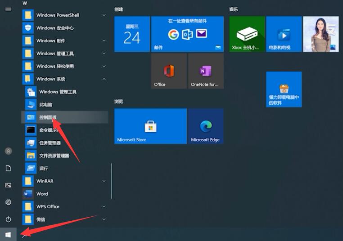Open Windows 管理工具 shortcut under Windows 系统
Viewport: 343px width, 241px height.
(65, 92)
